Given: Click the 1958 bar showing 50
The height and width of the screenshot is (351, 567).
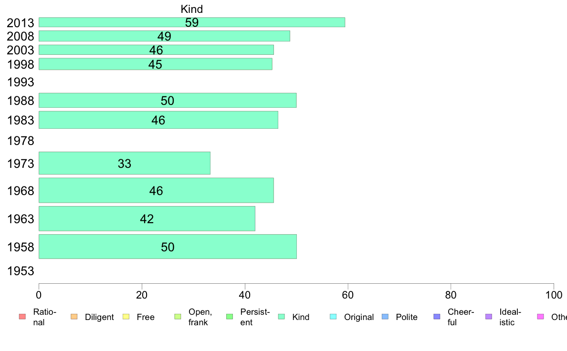Looking at the screenshot, I should [x=168, y=247].
